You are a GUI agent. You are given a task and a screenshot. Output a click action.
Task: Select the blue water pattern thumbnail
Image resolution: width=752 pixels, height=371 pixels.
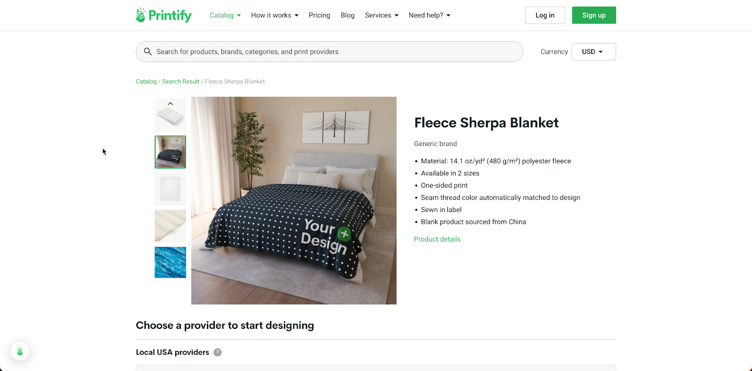pos(170,262)
